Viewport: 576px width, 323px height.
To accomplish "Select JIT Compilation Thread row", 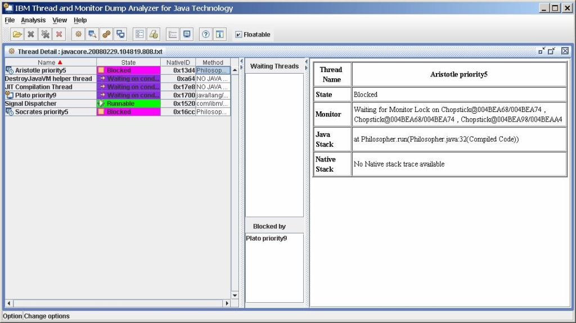I will pos(118,87).
